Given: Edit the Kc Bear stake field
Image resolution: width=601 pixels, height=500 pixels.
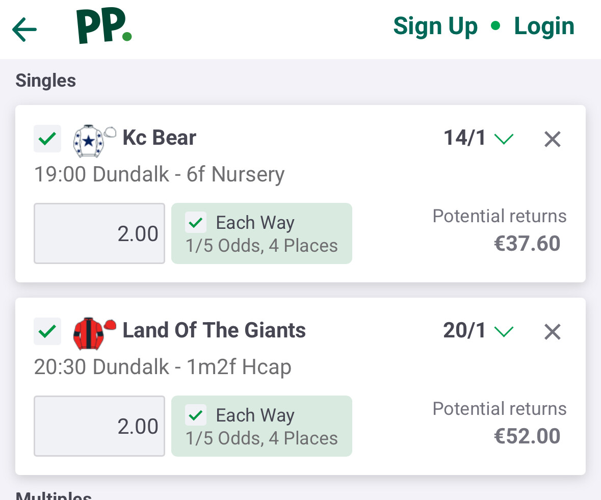Looking at the screenshot, I should coord(99,233).
